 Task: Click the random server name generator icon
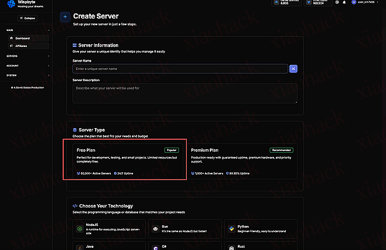coord(293,68)
